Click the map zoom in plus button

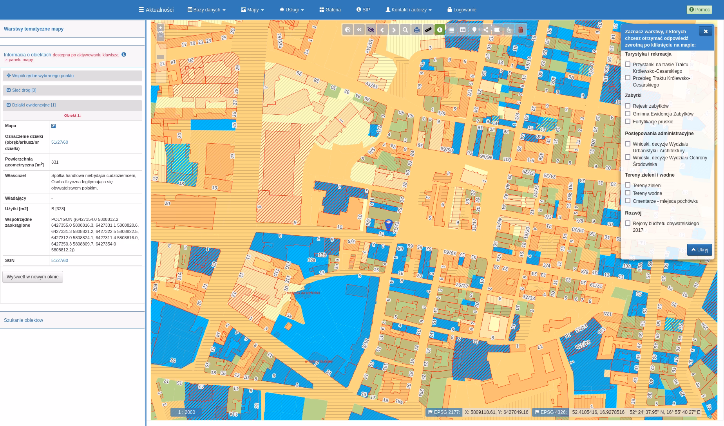(x=160, y=28)
